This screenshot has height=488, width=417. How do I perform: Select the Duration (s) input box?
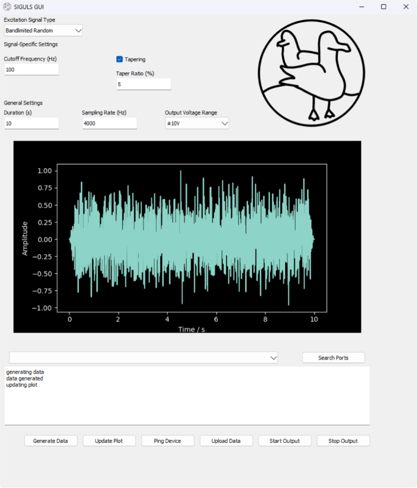[x=31, y=123]
